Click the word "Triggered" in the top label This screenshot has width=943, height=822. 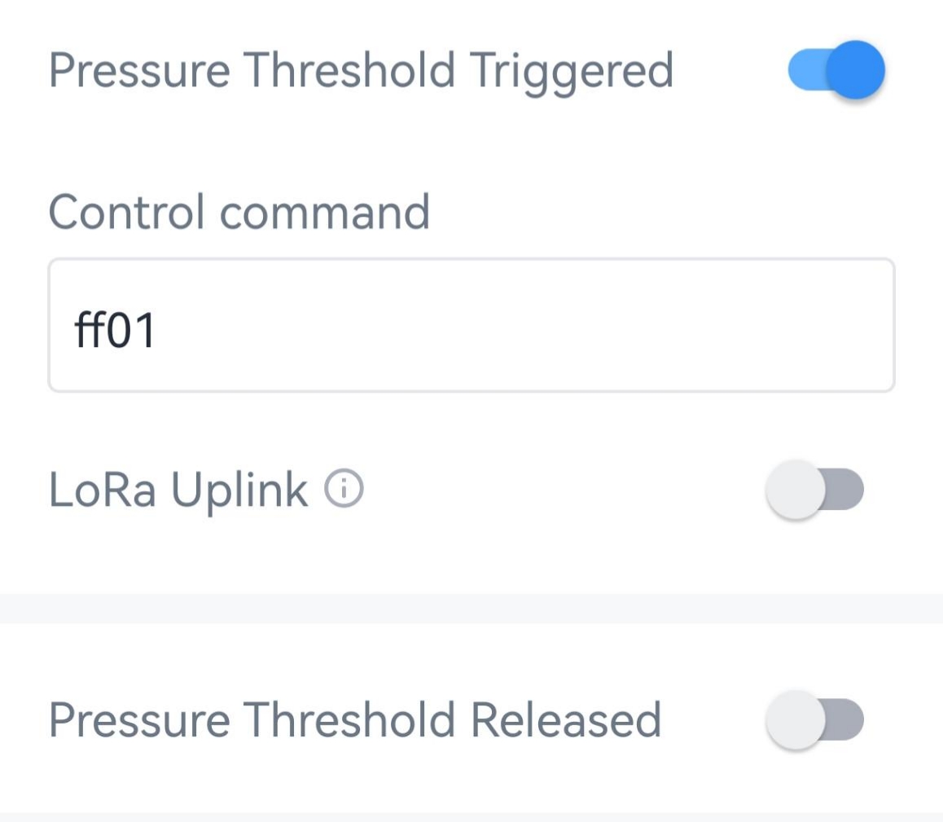click(571, 71)
